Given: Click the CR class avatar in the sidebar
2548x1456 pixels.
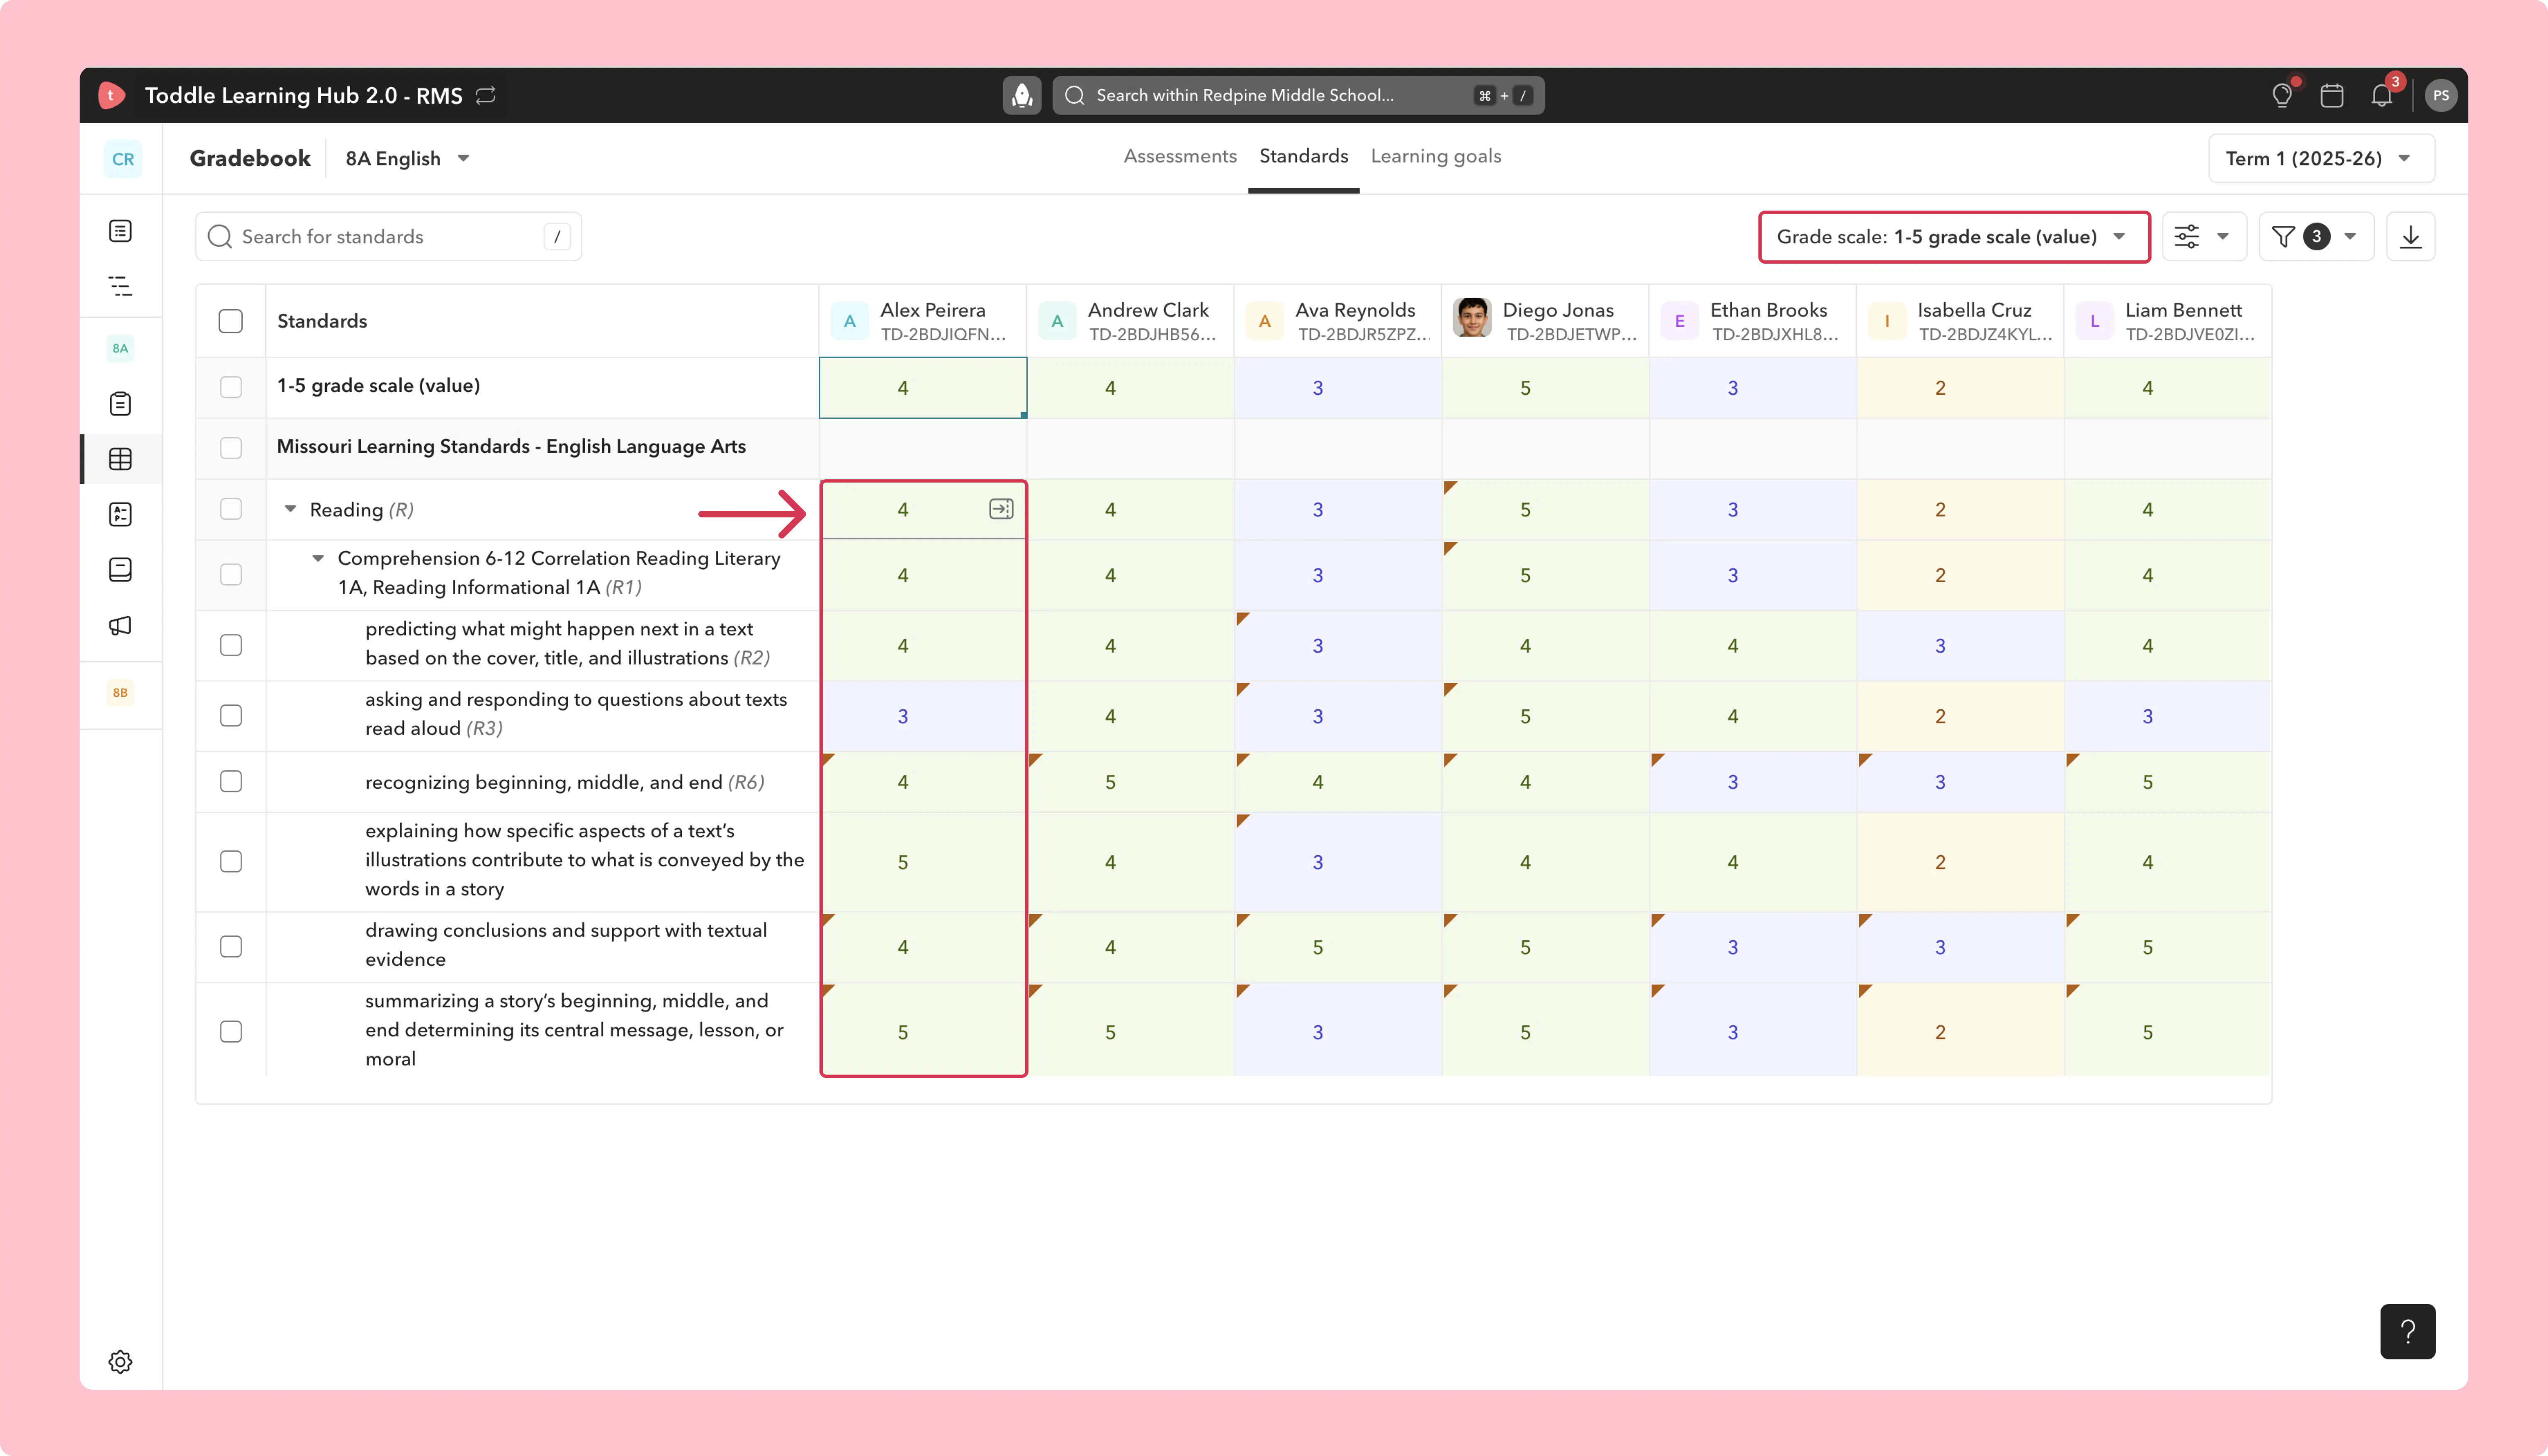Looking at the screenshot, I should [123, 159].
